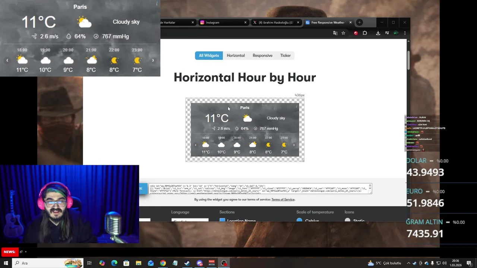The width and height of the screenshot is (477, 268).
Task: Open Microsoft Edge from taskbar
Action: (x=114, y=263)
